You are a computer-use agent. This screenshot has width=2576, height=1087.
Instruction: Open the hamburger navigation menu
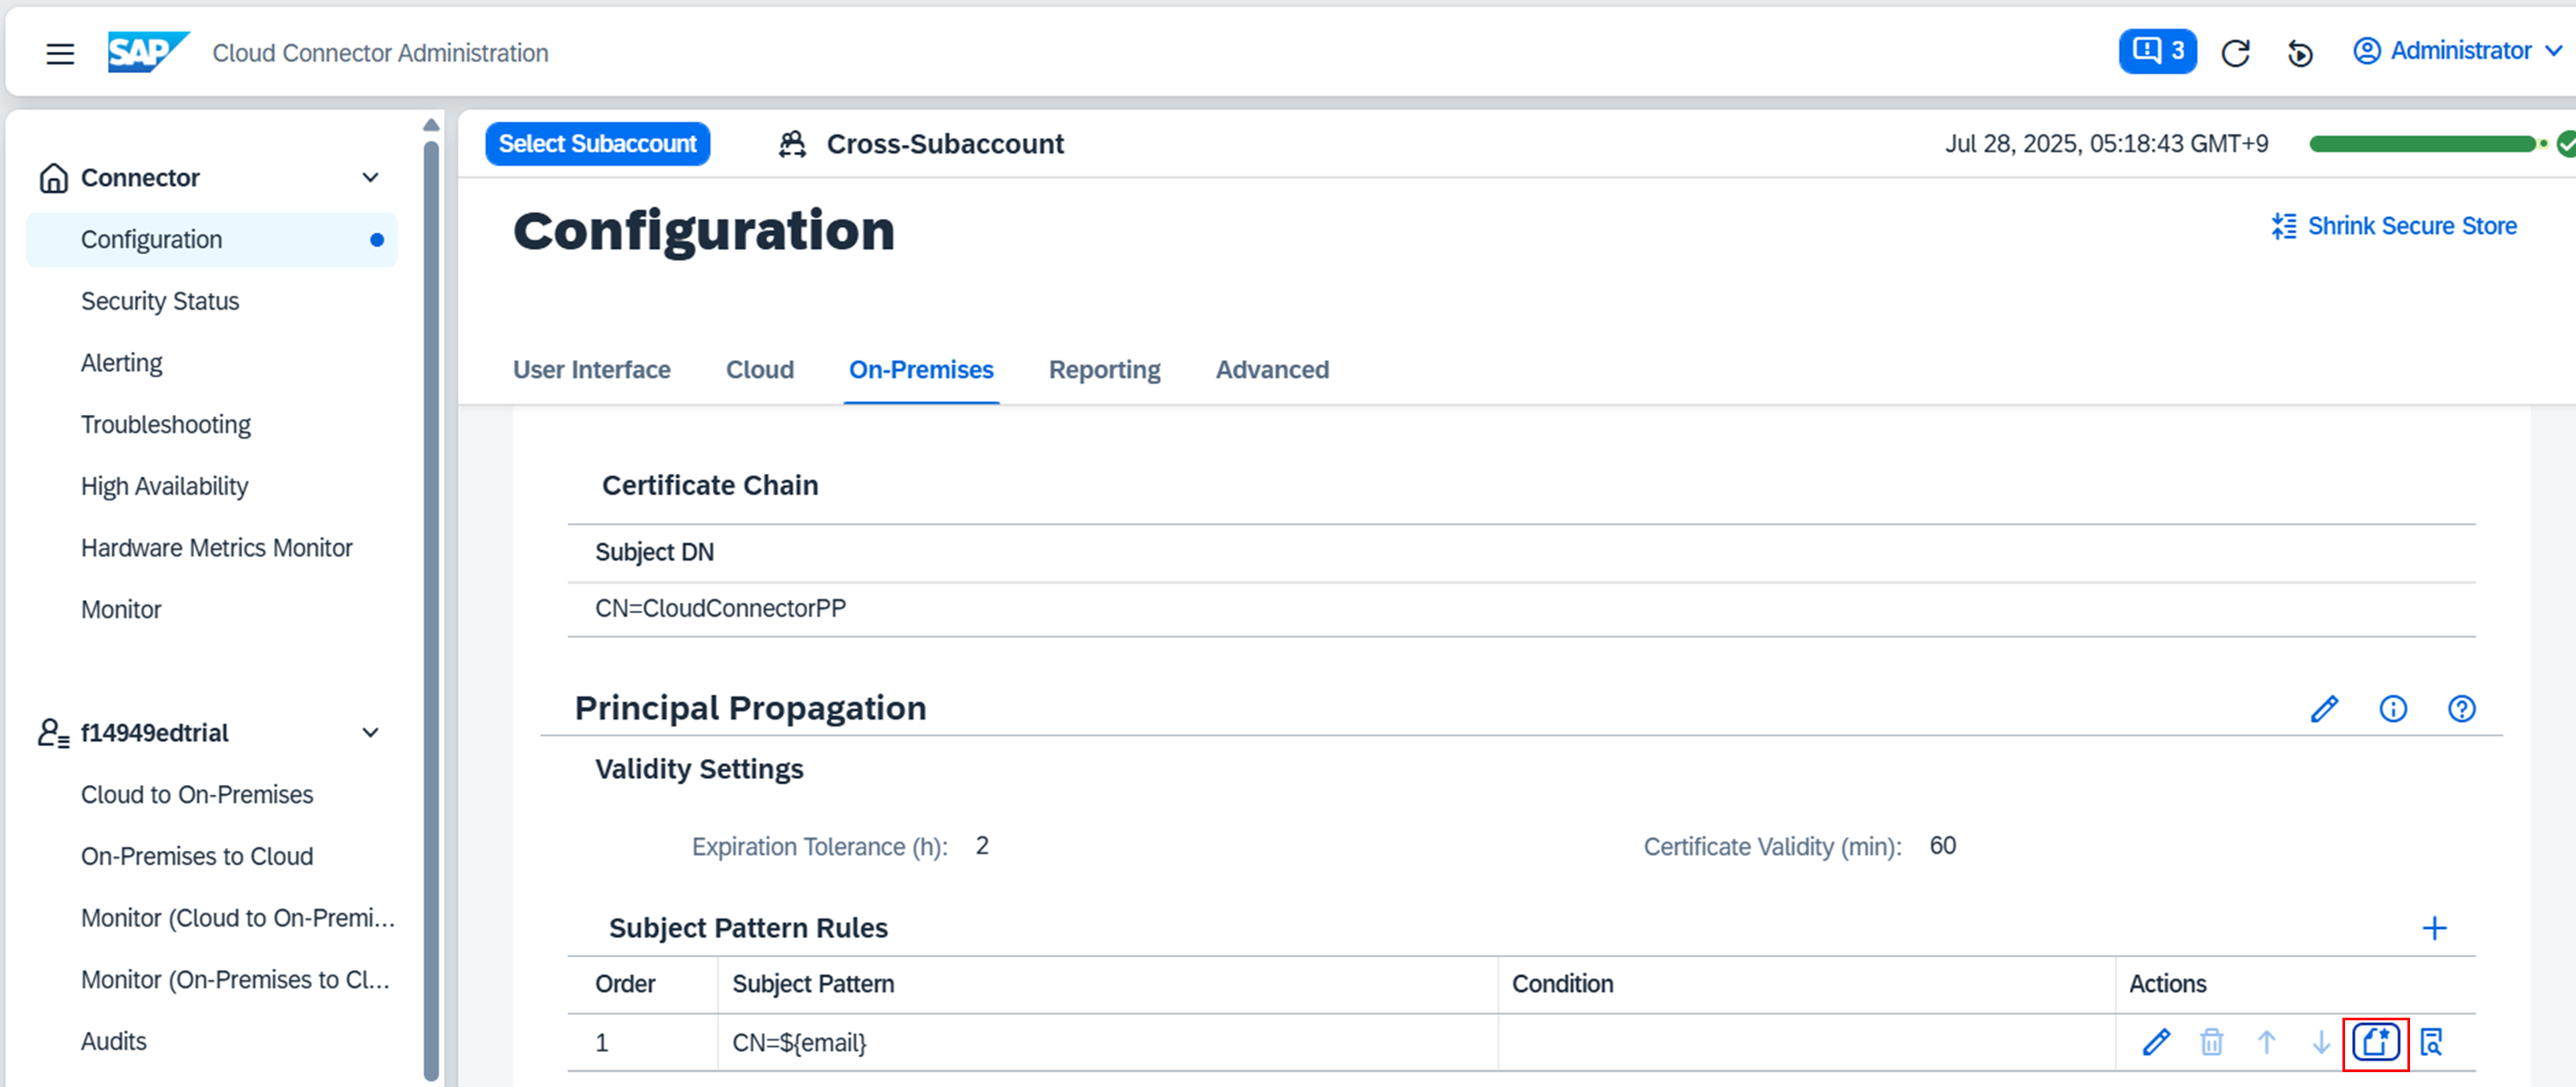click(x=60, y=53)
